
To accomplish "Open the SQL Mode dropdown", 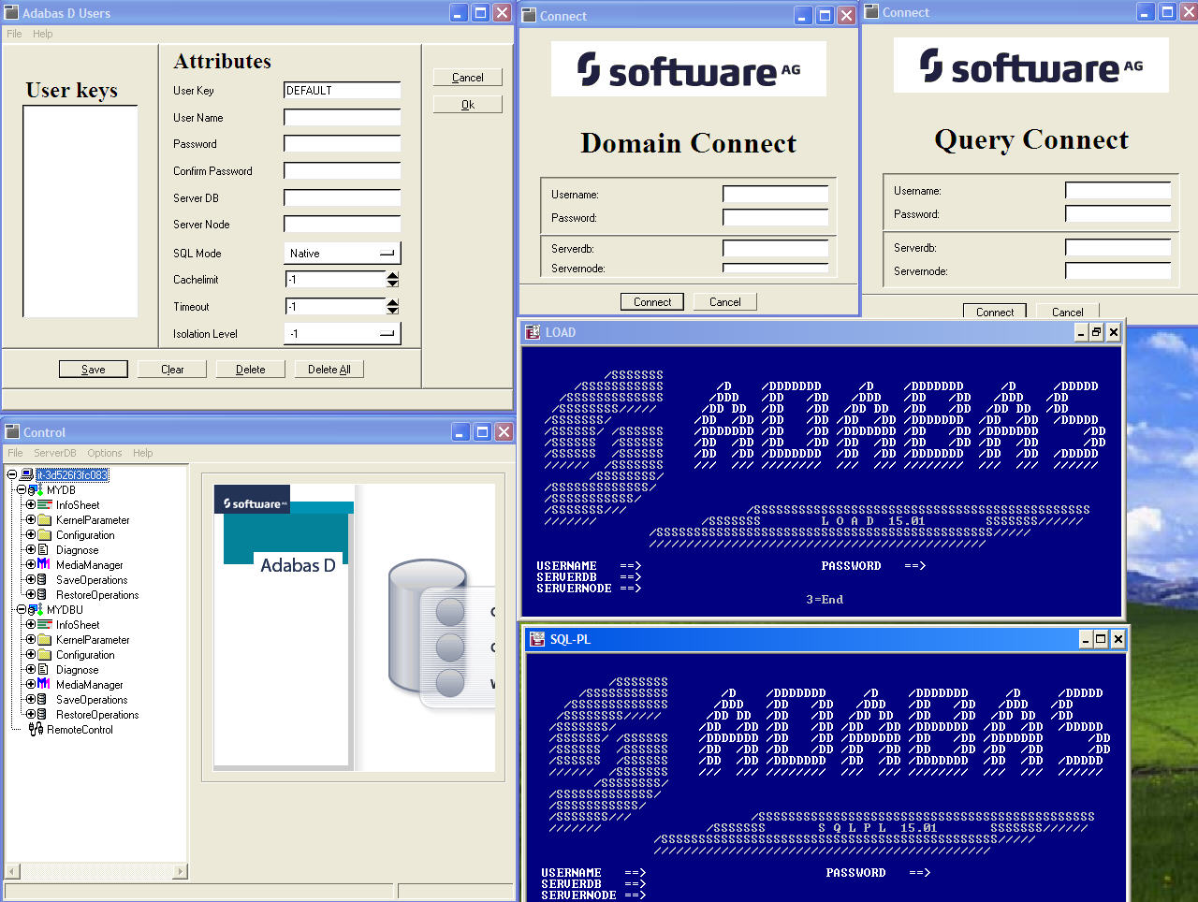I will 387,254.
